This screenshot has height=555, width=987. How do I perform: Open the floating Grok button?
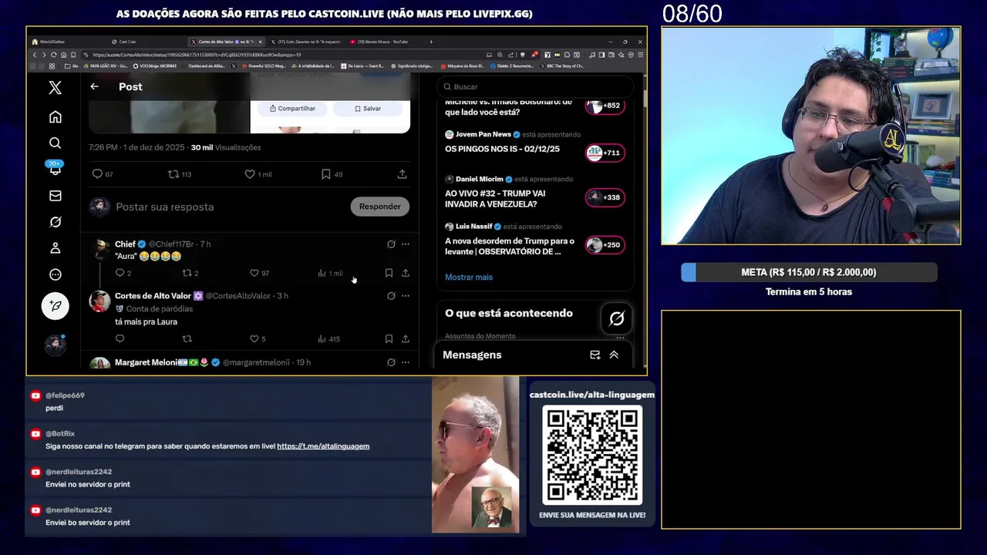point(616,318)
